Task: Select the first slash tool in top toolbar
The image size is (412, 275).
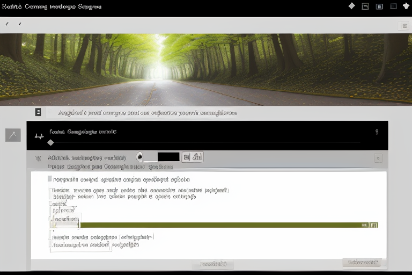Action: (x=8, y=24)
